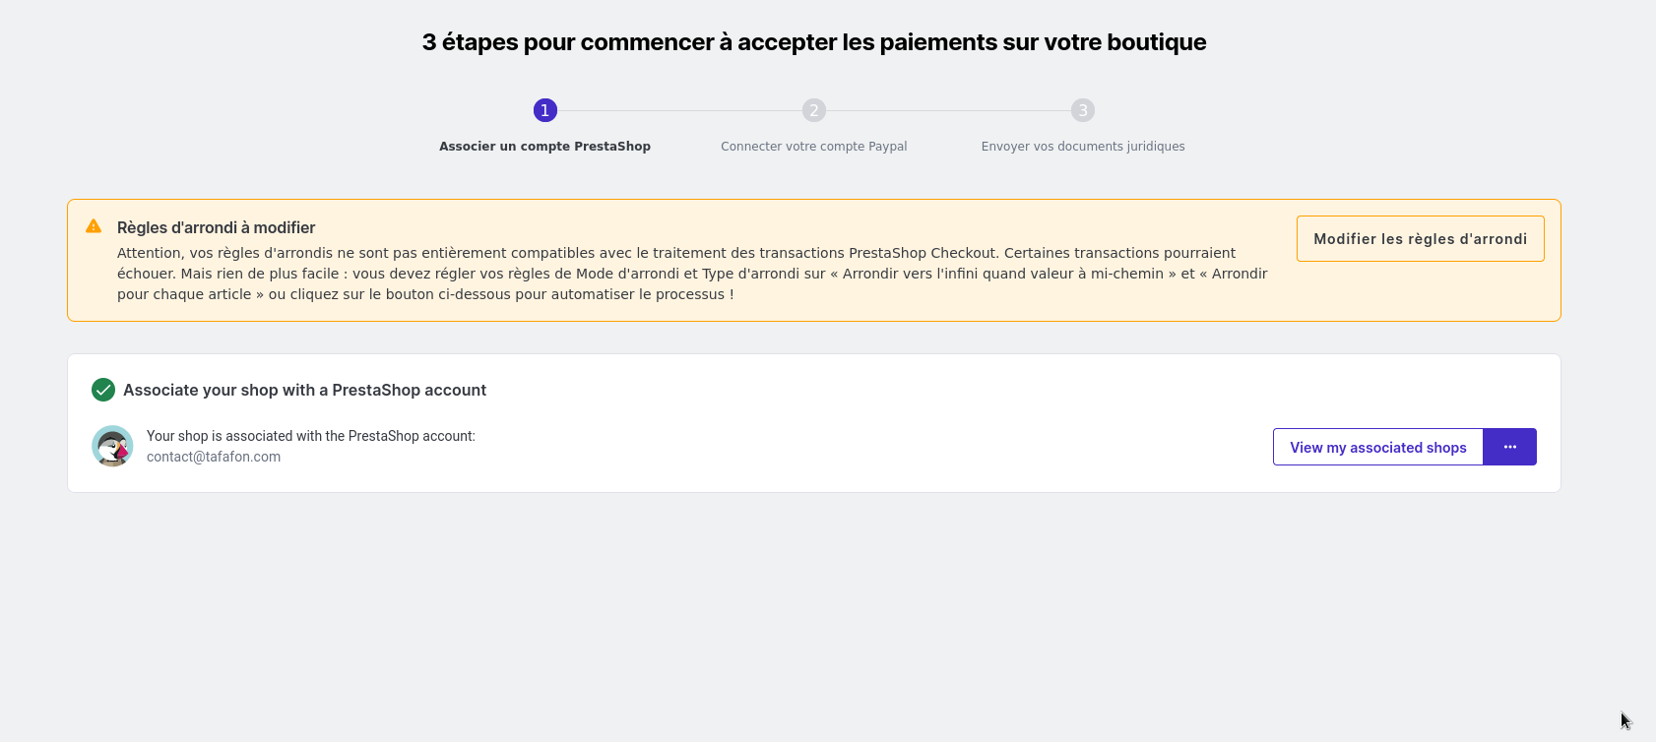
Task: Click the PrestaShop puffin avatar
Action: [x=112, y=446]
